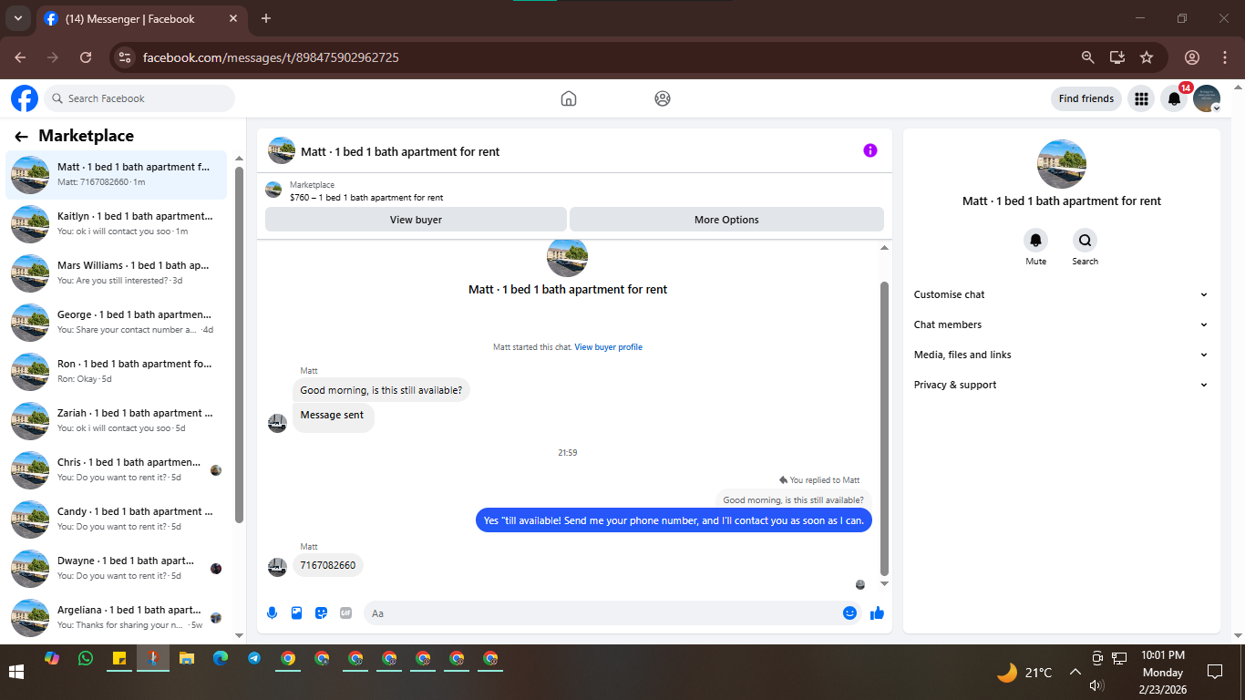Expand Media, files and links section
1245x700 pixels.
click(x=1061, y=355)
